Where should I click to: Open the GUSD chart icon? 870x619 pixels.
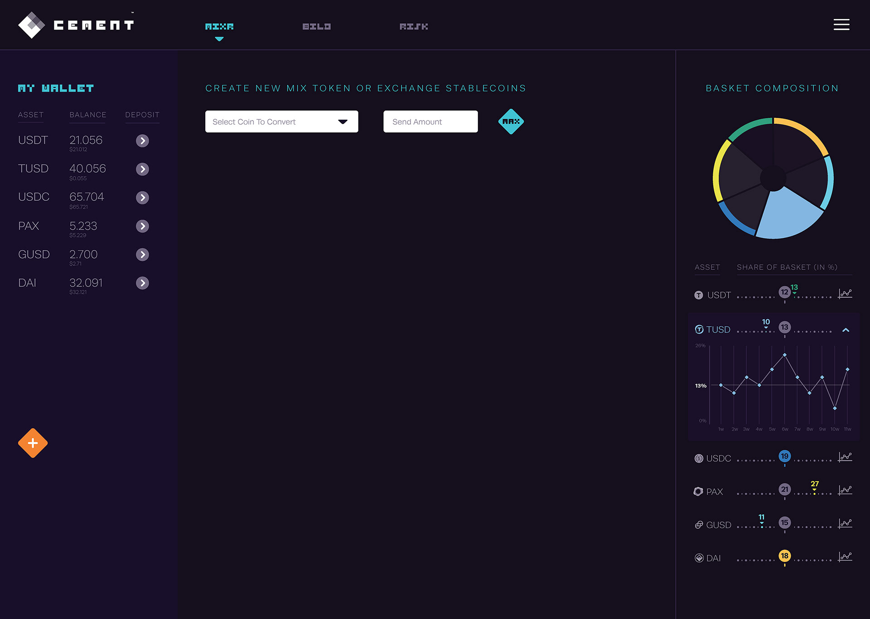845,523
